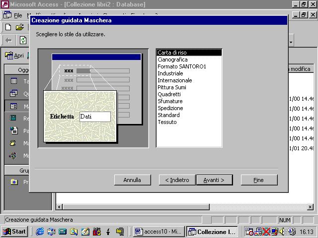The width and height of the screenshot is (318, 238).
Task: Choose the Cianografica style
Action: [189, 59]
